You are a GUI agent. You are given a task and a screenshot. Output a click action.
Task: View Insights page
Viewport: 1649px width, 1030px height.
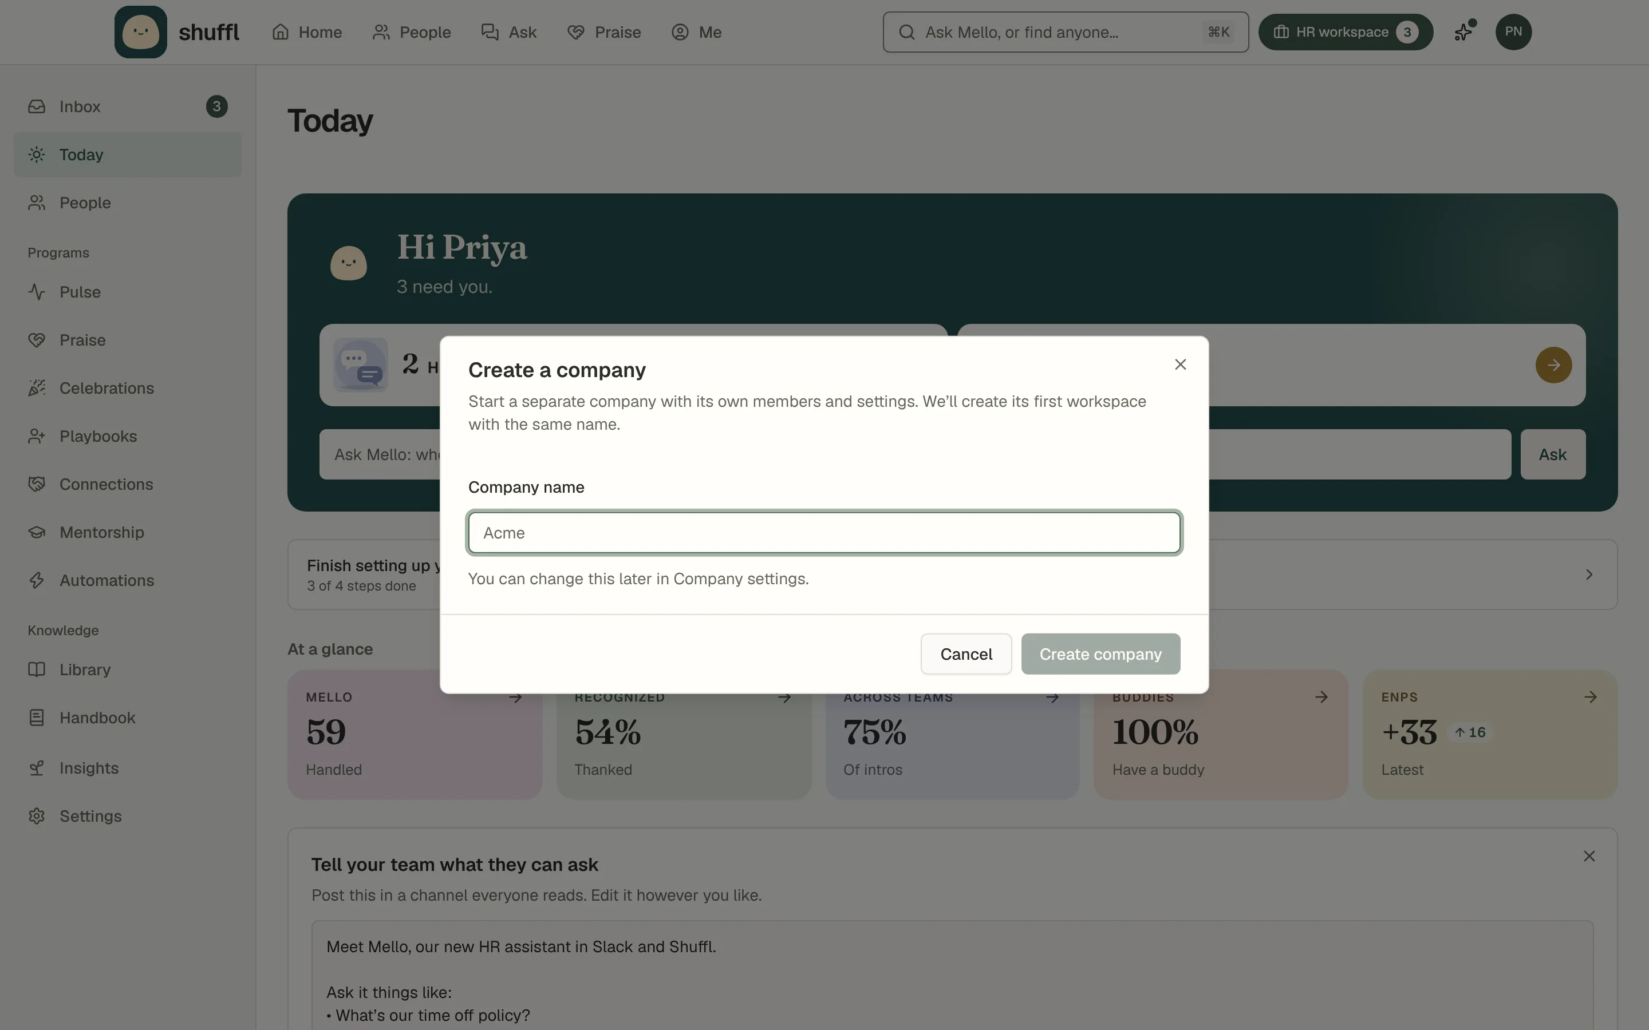click(x=128, y=768)
